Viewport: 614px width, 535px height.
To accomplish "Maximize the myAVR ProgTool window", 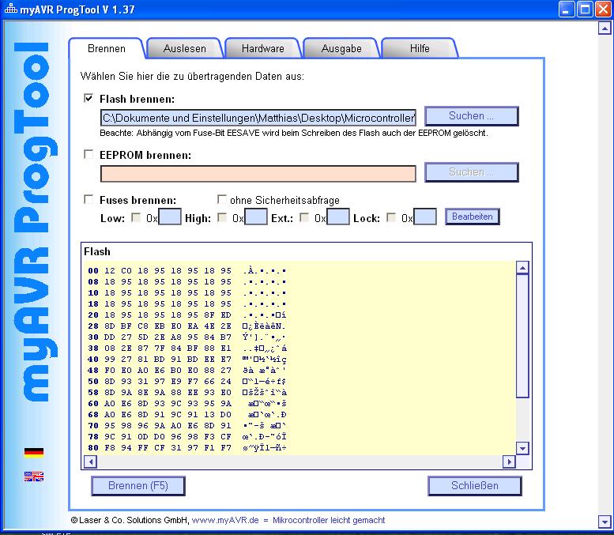I will 585,9.
